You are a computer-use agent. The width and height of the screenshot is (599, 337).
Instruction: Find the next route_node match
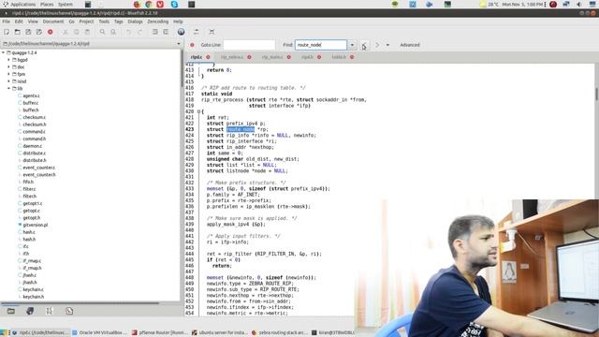coord(377,45)
